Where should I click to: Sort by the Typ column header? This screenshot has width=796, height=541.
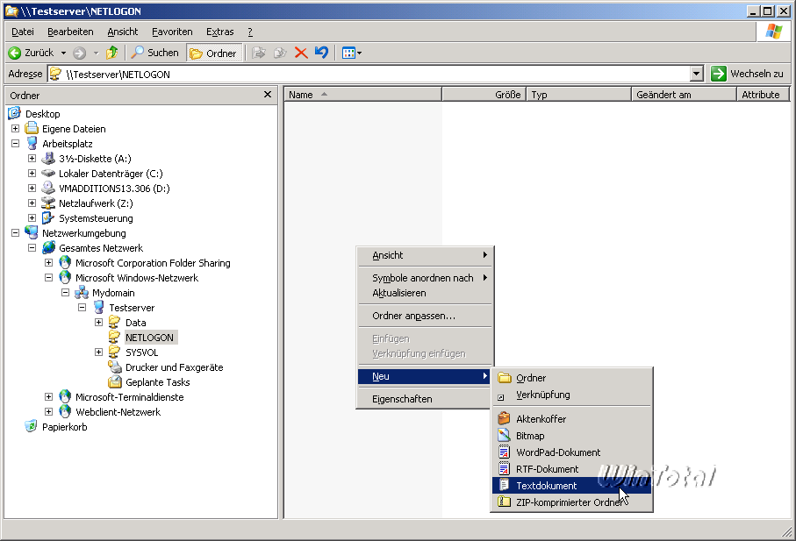click(578, 95)
